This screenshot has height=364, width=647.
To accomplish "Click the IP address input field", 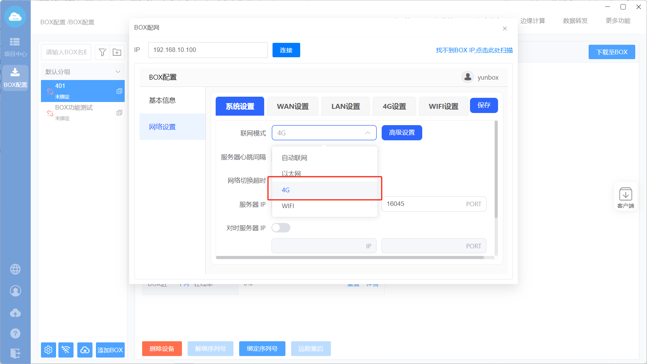I will pyautogui.click(x=208, y=50).
